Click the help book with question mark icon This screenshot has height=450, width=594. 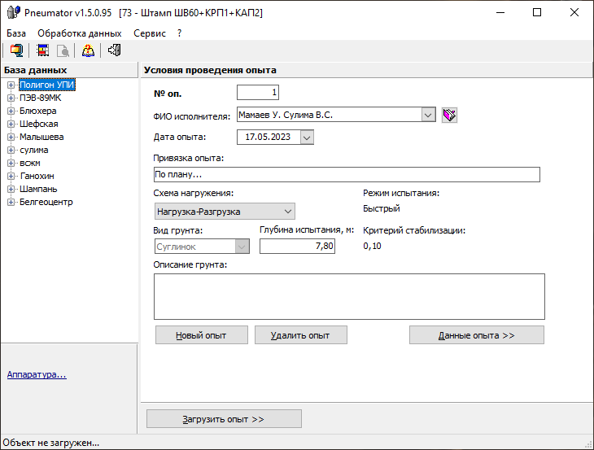pyautogui.click(x=88, y=50)
